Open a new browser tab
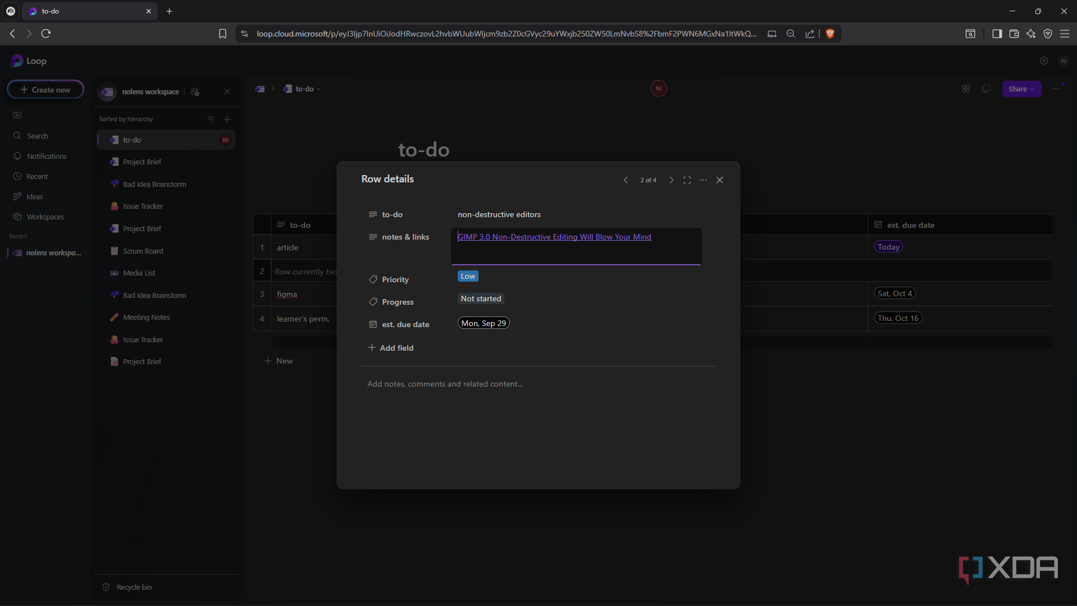The width and height of the screenshot is (1077, 606). (169, 11)
